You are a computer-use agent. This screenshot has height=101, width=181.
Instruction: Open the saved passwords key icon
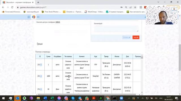[122, 7]
